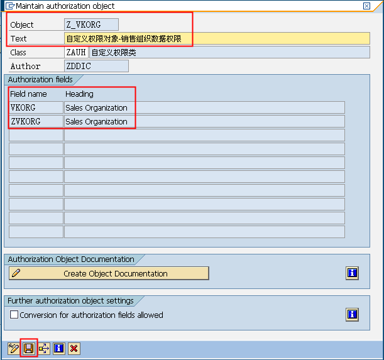Click the Class field containing ZAUH
Screen dimensions: 384x360
(76, 52)
